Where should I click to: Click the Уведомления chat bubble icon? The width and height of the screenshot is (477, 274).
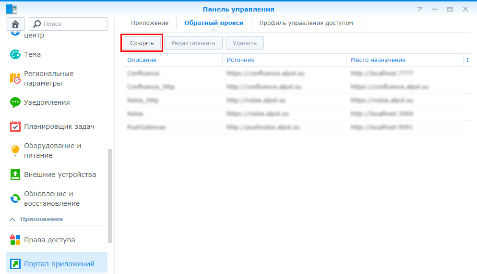tap(15, 102)
